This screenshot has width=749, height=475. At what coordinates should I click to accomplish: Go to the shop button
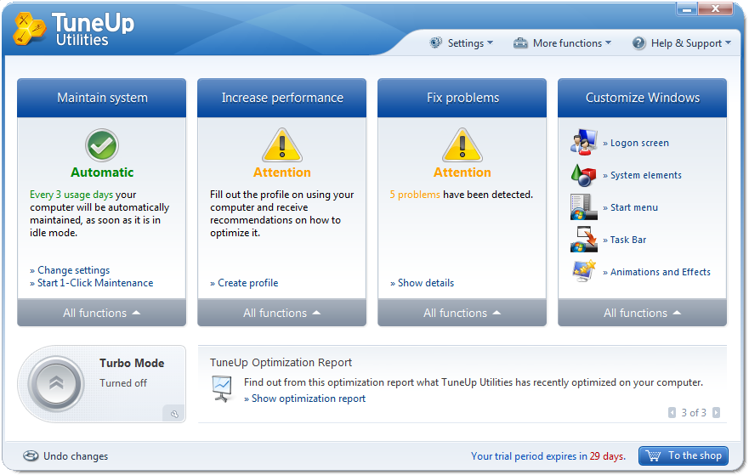(684, 456)
